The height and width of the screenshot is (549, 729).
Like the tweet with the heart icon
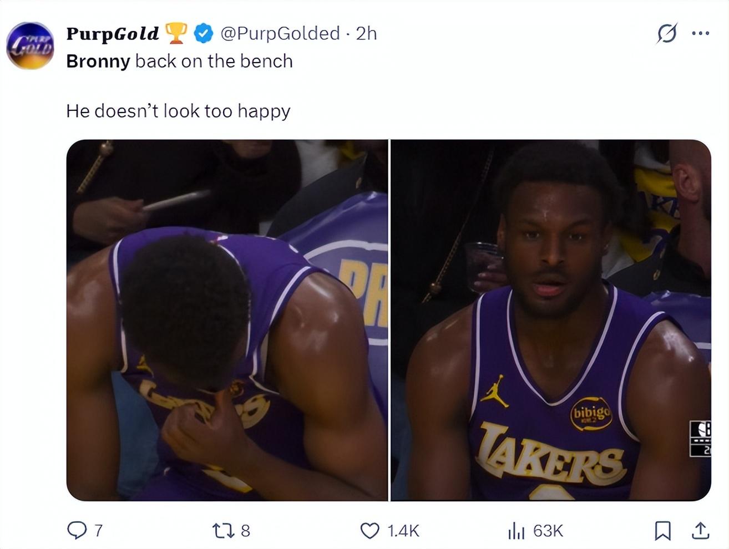(369, 531)
